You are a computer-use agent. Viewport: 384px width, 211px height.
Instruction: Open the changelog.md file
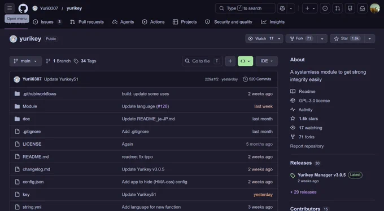click(37, 169)
